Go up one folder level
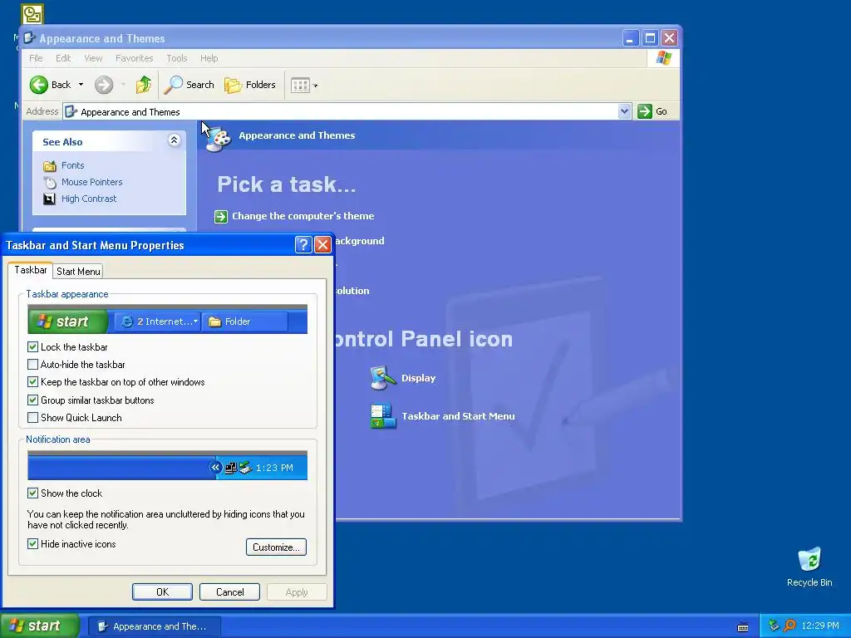The image size is (851, 638). click(x=143, y=85)
